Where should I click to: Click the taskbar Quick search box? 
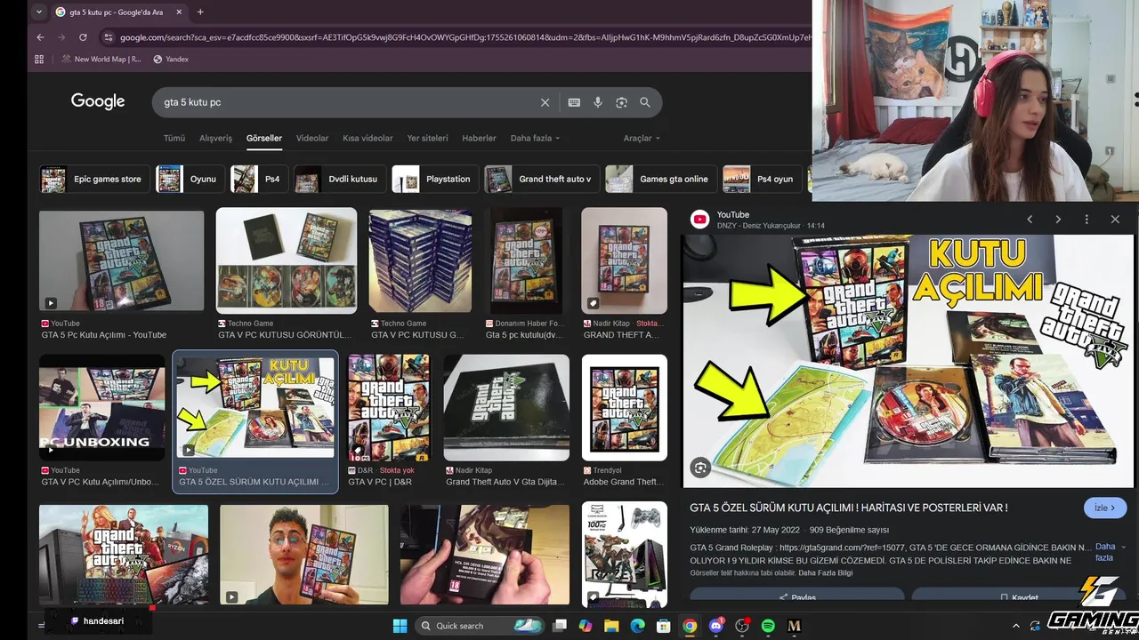tap(481, 626)
